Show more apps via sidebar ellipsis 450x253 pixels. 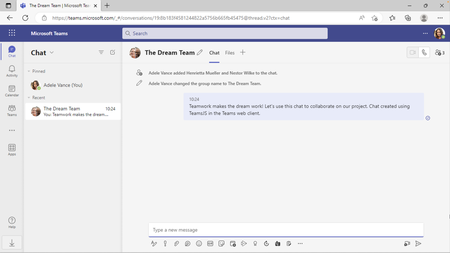coord(12,130)
